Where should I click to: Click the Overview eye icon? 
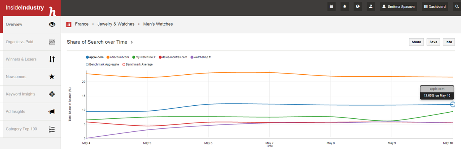(53, 25)
